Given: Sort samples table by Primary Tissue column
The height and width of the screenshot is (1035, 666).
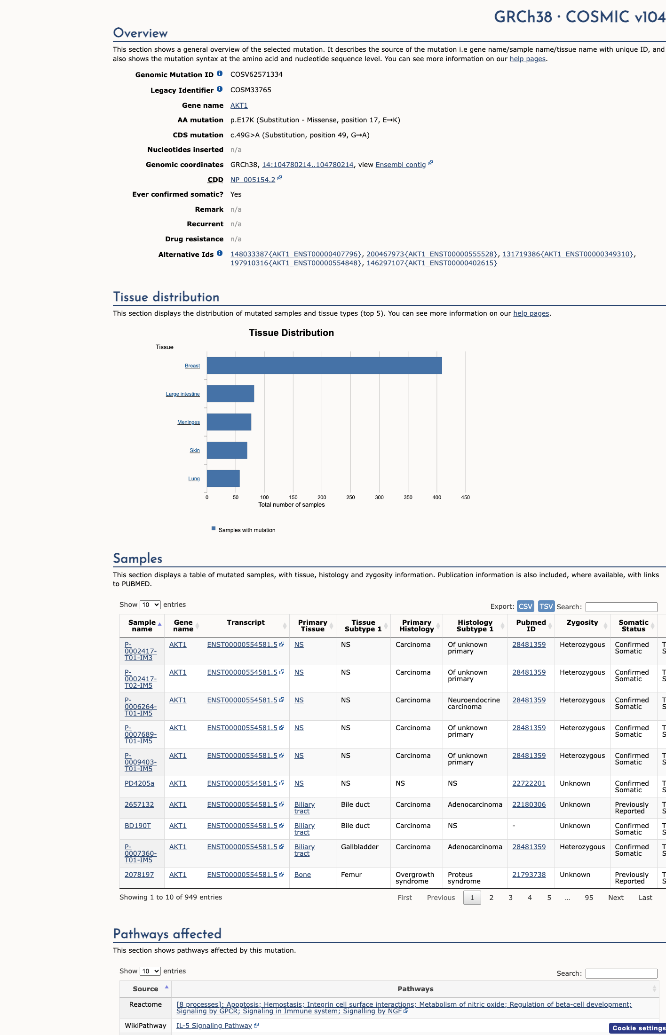Looking at the screenshot, I should (x=312, y=626).
